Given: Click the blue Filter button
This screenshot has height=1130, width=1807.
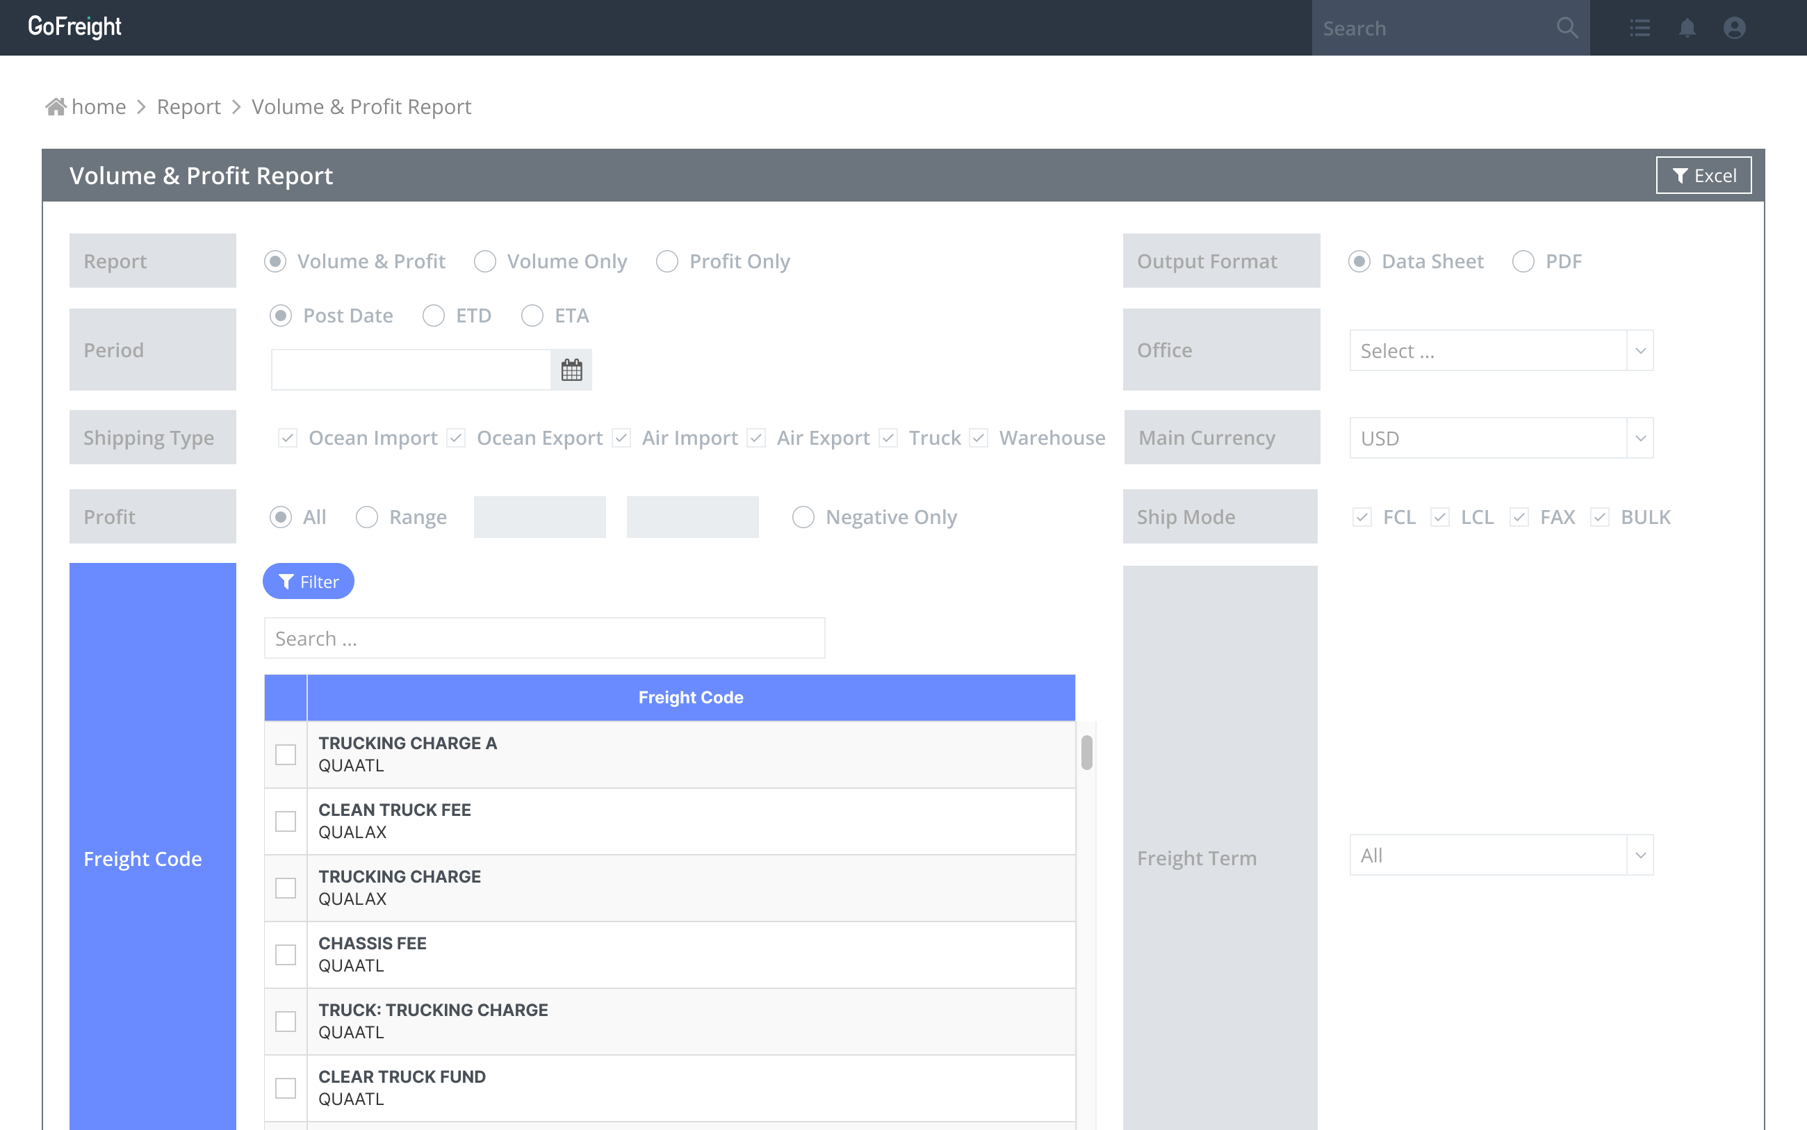Looking at the screenshot, I should (308, 582).
